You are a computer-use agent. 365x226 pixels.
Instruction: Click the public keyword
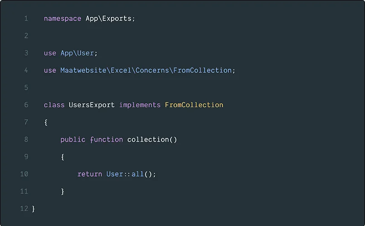[x=73, y=139]
